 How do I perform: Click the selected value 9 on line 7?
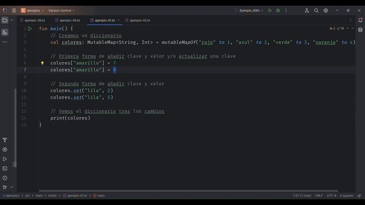pyautogui.click(x=114, y=69)
